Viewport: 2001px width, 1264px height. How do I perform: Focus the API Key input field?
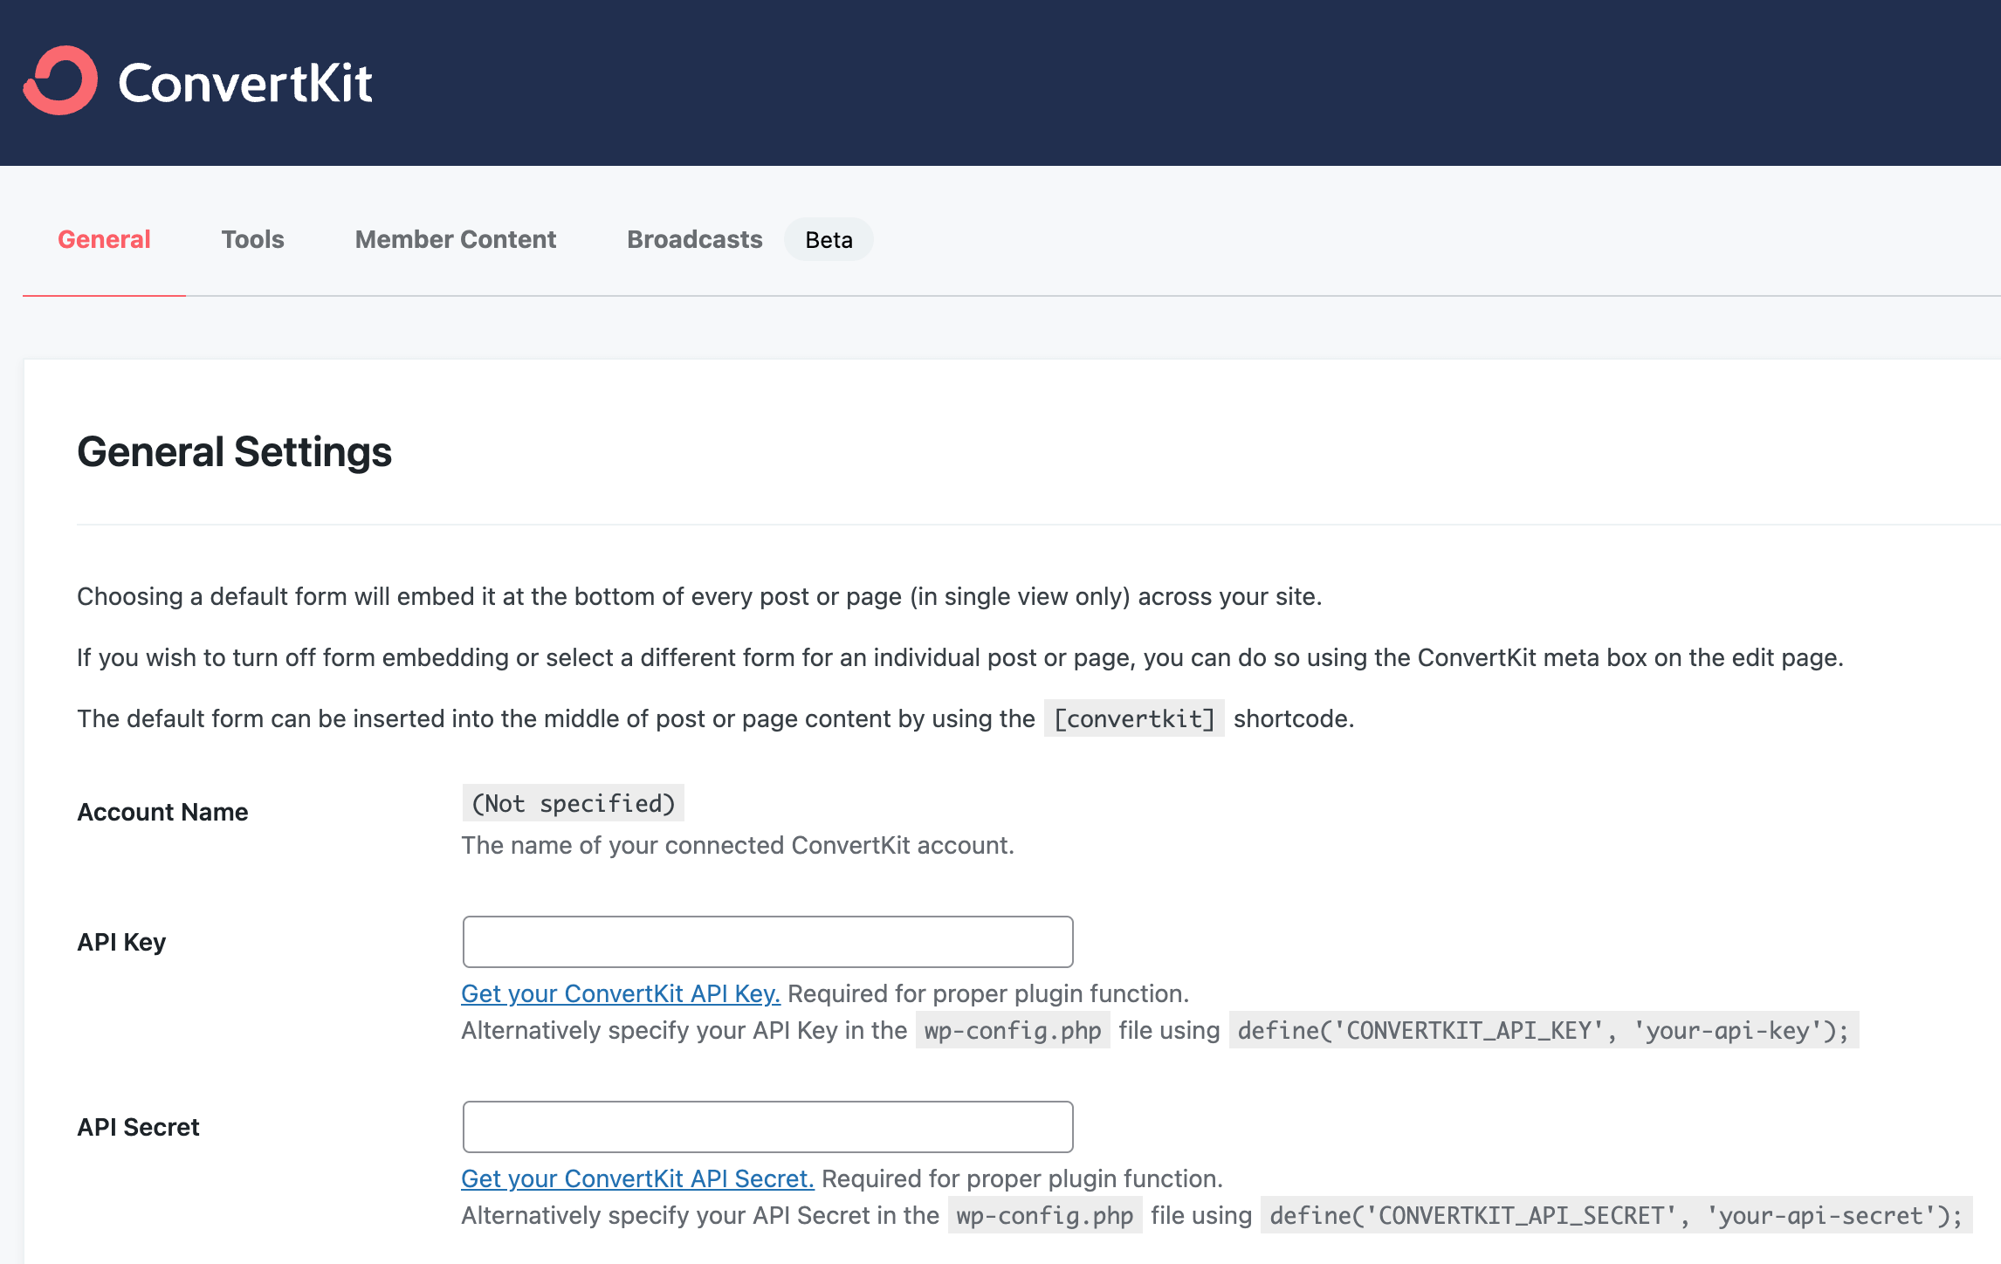coord(767,942)
